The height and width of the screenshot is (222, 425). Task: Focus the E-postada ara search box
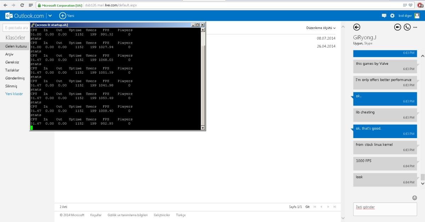pos(16,28)
